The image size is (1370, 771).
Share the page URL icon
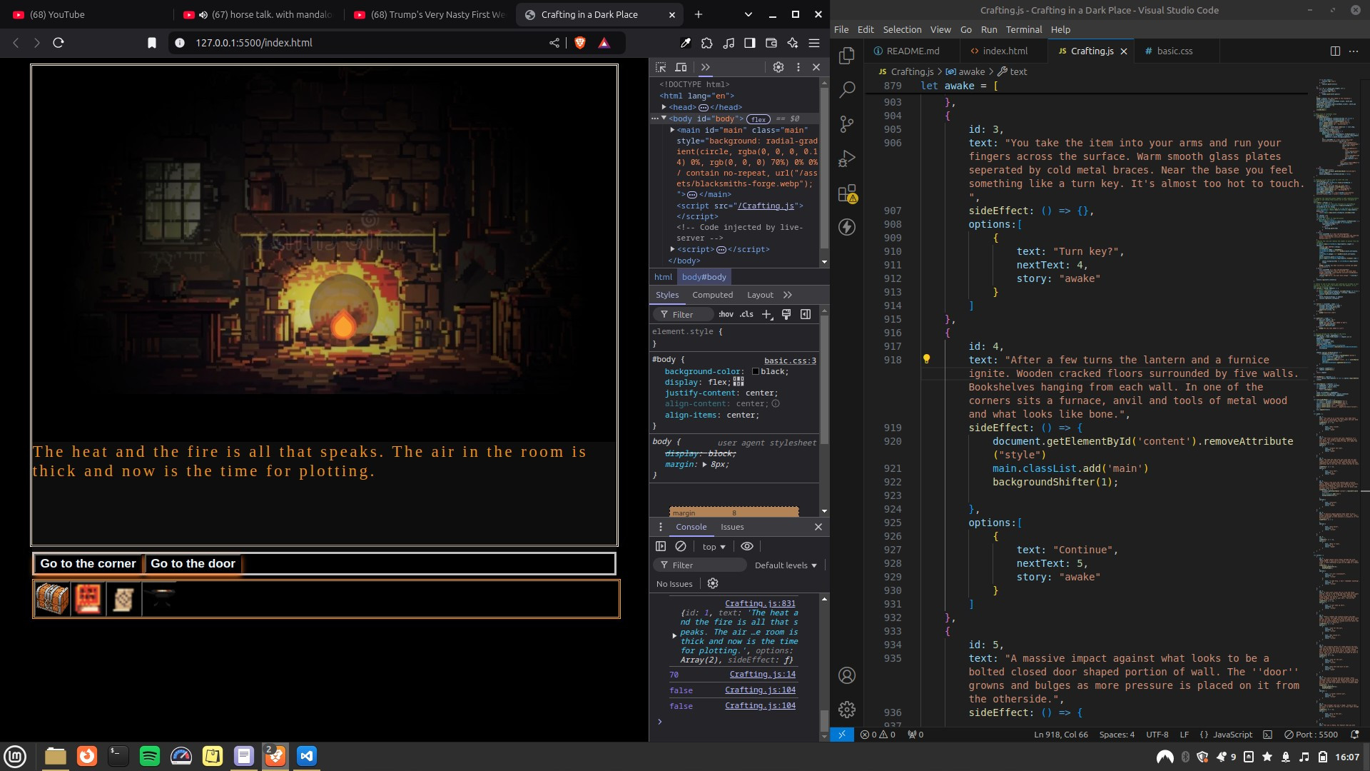pos(554,43)
